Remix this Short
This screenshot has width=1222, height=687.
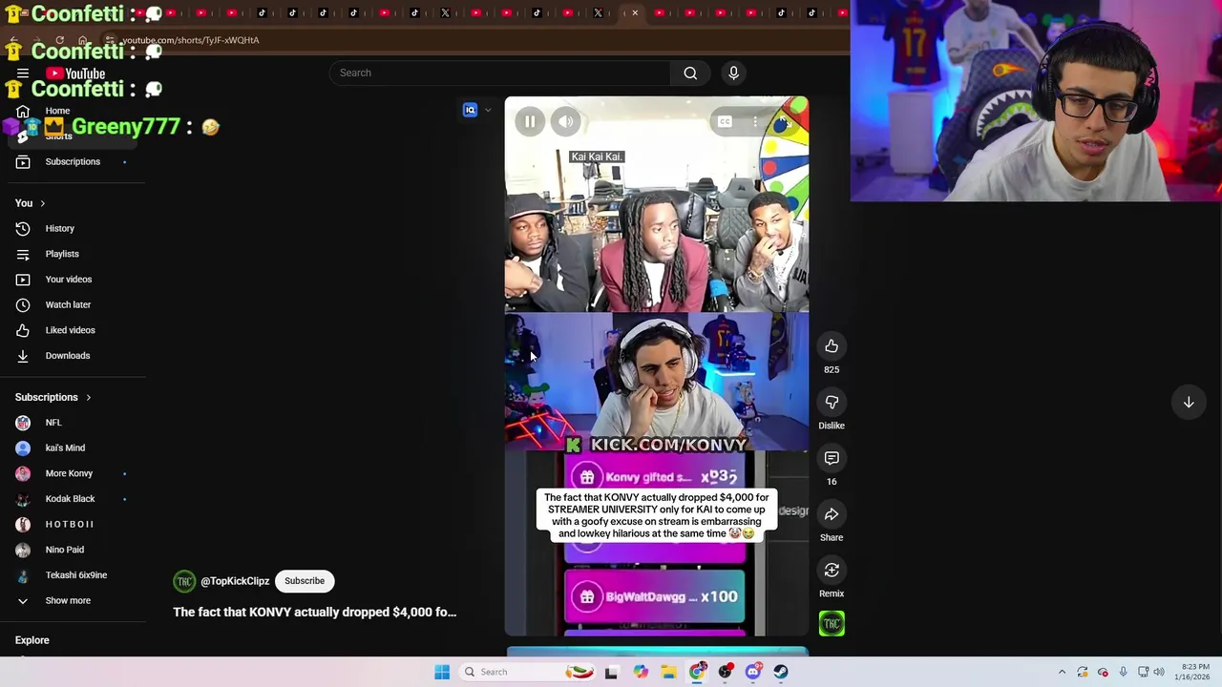[x=832, y=571]
